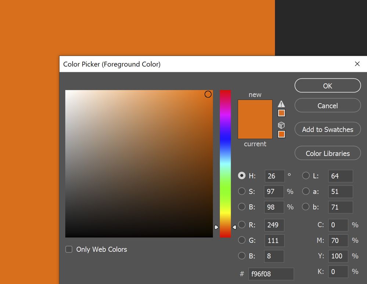This screenshot has width=367, height=284.
Task: Click the hex color code field
Action: pyautogui.click(x=271, y=274)
